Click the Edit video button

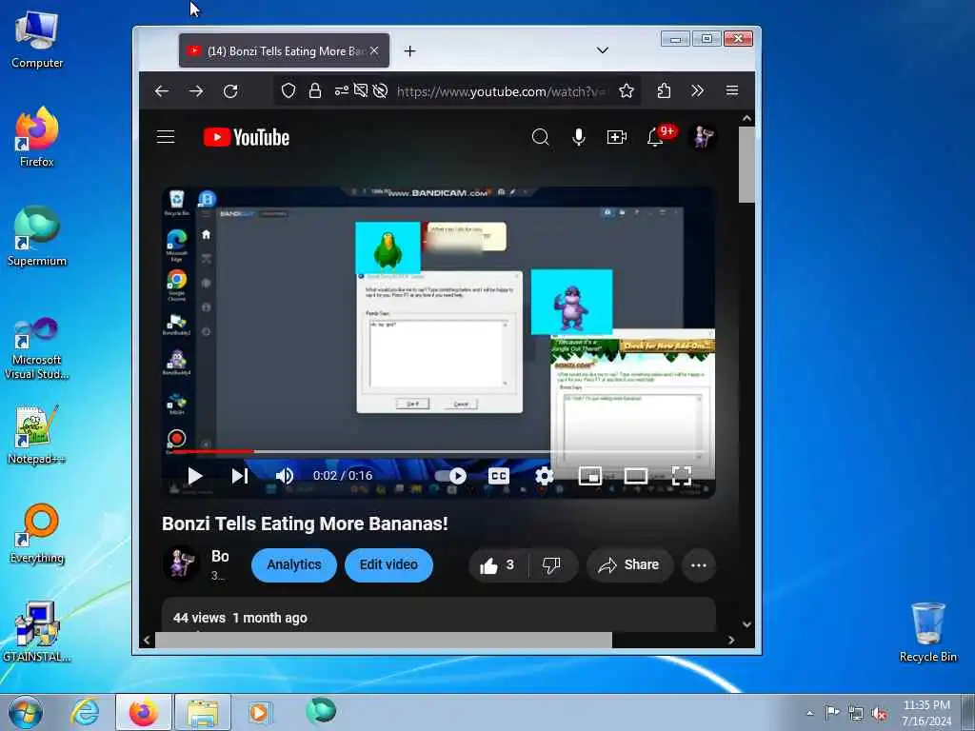(388, 565)
